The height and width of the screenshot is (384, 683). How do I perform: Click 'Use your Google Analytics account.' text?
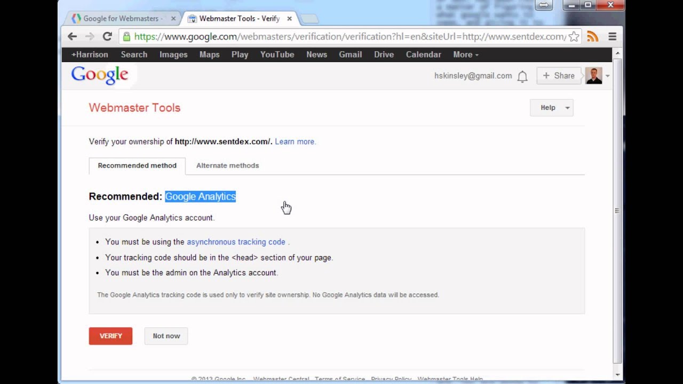point(152,218)
